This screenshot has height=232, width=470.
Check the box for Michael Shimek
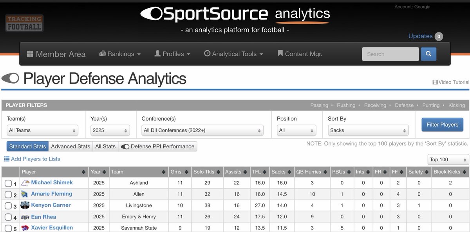pos(8,183)
